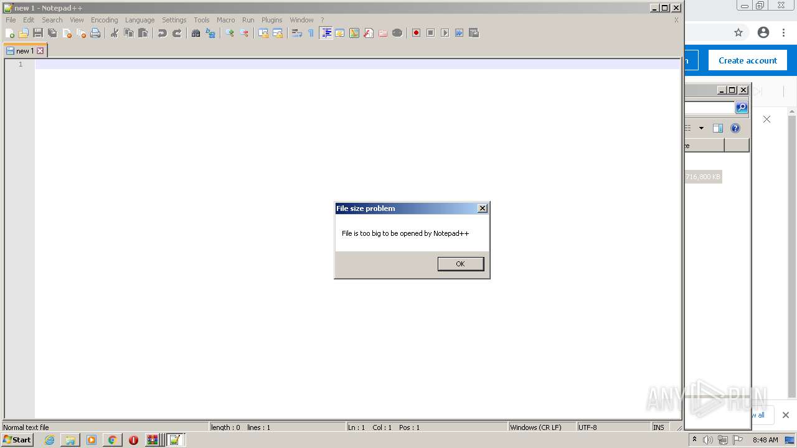Click the Zoom Out toolbar icon
This screenshot has width=797, height=448.
244,33
